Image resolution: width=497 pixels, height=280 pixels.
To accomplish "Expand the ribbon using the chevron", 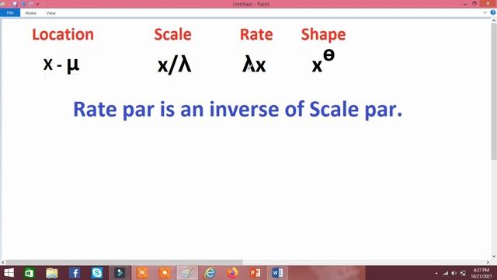I will (485, 12).
